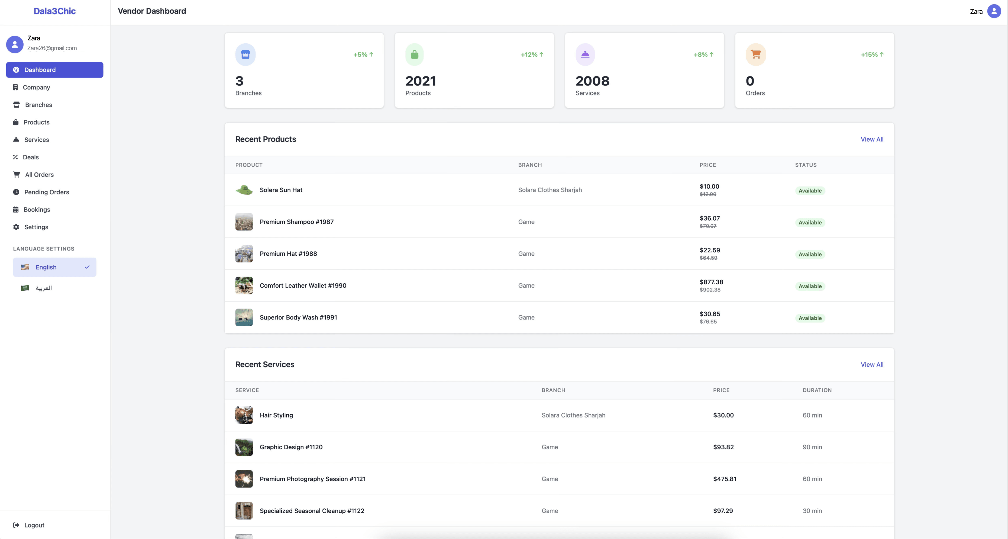Select the Pending Orders clock icon
1008x539 pixels.
point(16,192)
